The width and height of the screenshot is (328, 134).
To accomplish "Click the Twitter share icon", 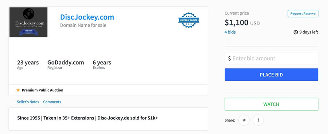I will pos(244,120).
